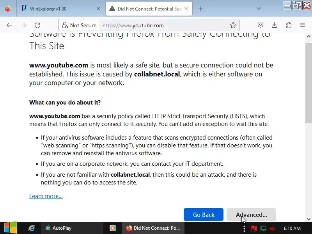Open the Windows Start menu

(x=11, y=228)
